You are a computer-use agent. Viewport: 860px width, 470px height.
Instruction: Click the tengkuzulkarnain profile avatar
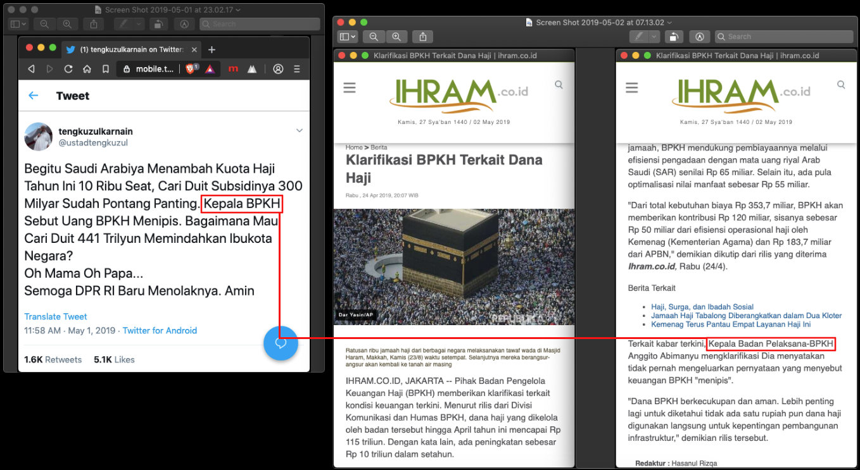click(38, 137)
